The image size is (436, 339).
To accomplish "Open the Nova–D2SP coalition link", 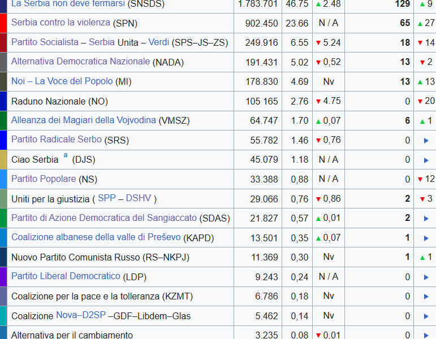I will coord(81,315).
